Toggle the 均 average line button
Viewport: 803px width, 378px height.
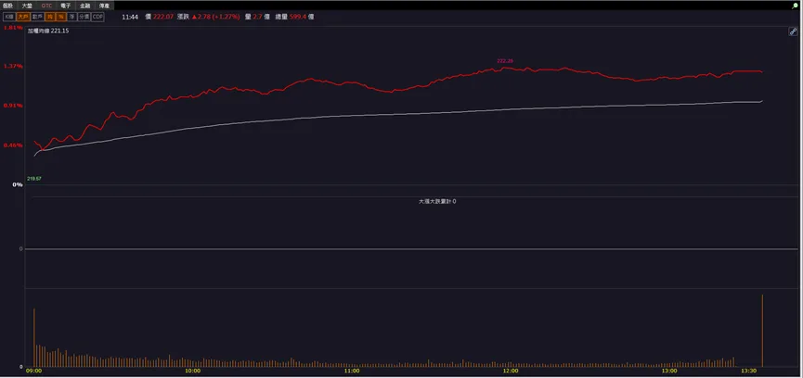point(50,17)
